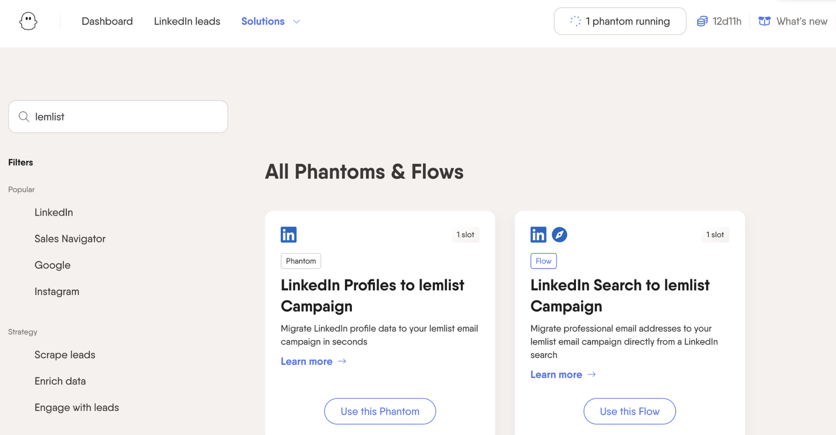Screen dimensions: 836x435
Task: Click the compass Flow icon on the Search card
Action: (559, 234)
